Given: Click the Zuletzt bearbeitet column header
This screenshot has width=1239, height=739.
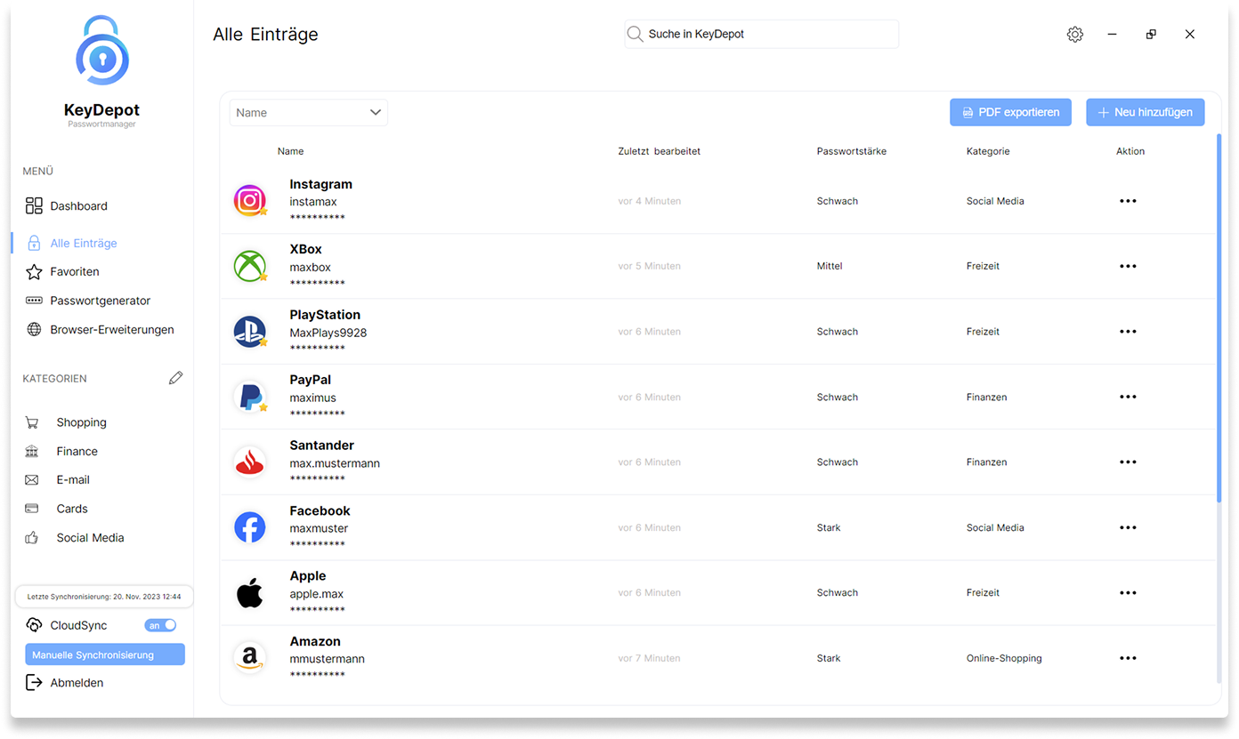Looking at the screenshot, I should pos(660,151).
